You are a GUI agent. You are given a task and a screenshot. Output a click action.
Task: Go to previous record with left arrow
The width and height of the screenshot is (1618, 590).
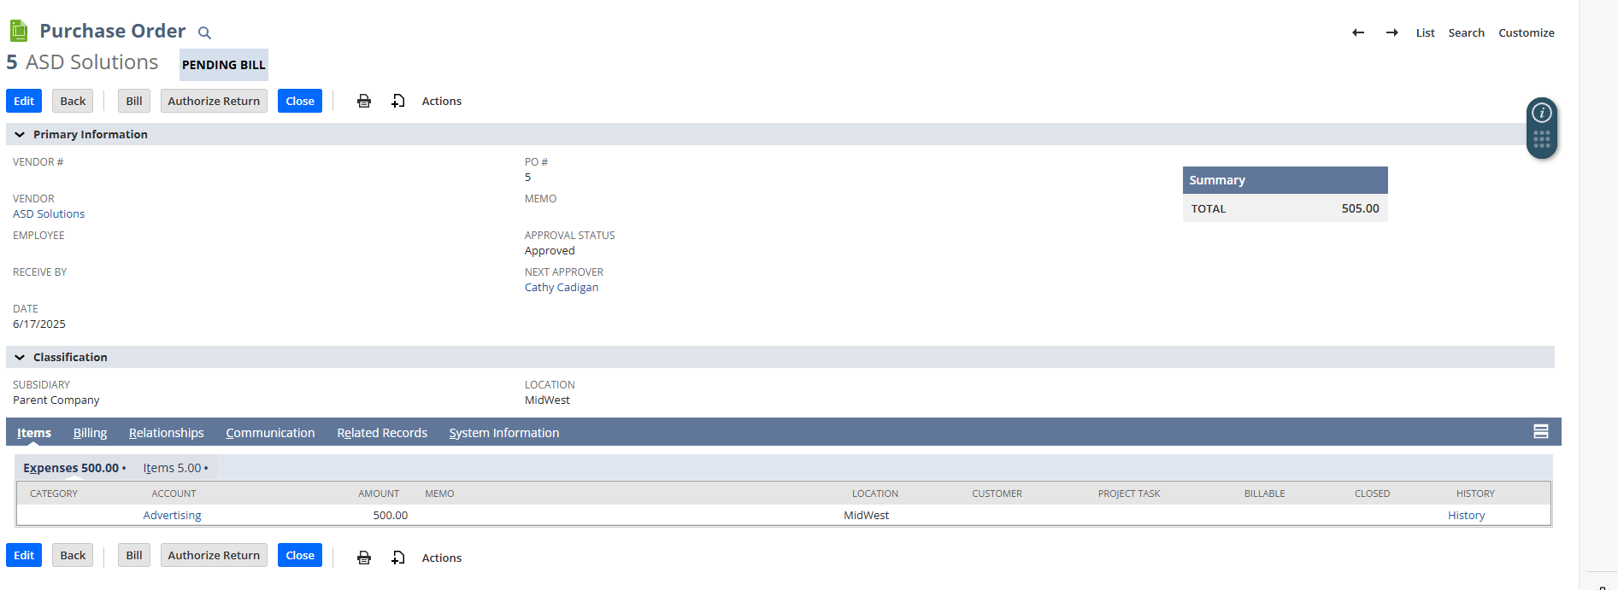[x=1357, y=32]
